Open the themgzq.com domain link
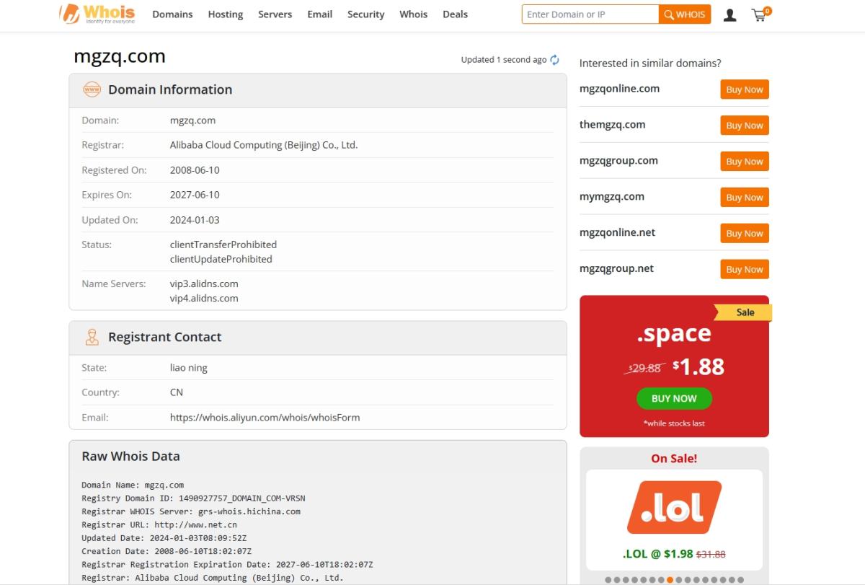This screenshot has height=585, width=865. 612,125
